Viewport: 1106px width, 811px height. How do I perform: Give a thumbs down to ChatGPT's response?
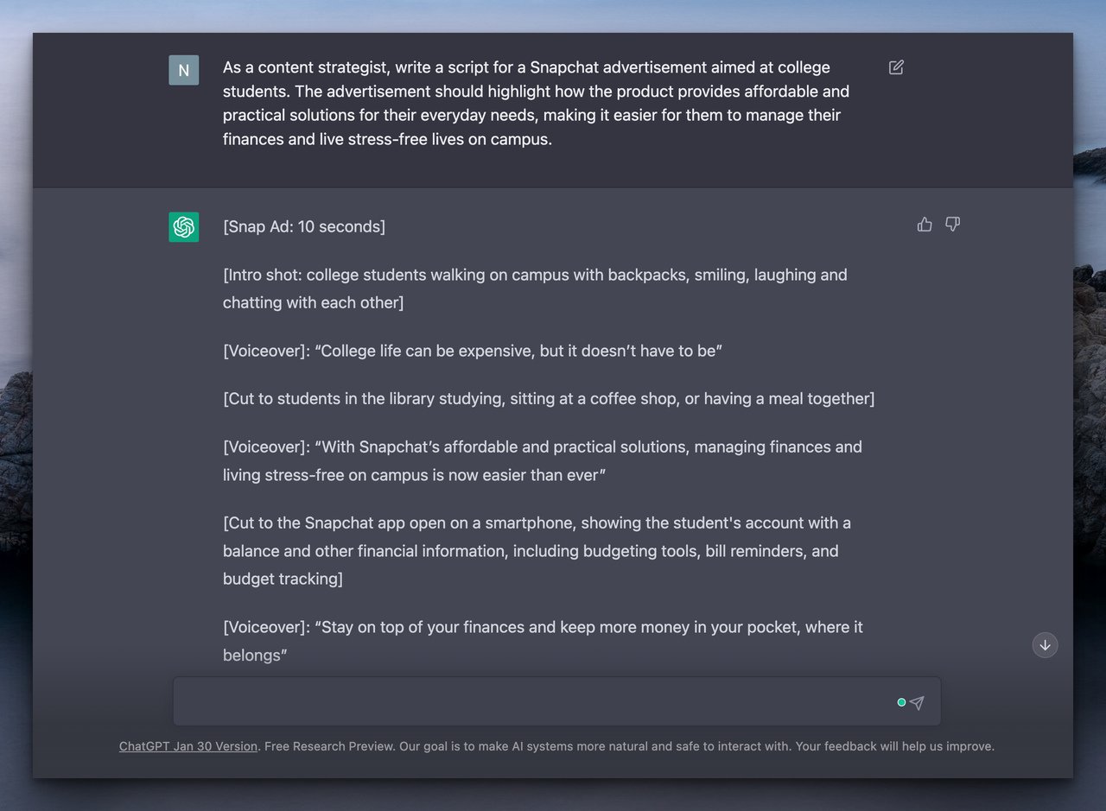[951, 224]
